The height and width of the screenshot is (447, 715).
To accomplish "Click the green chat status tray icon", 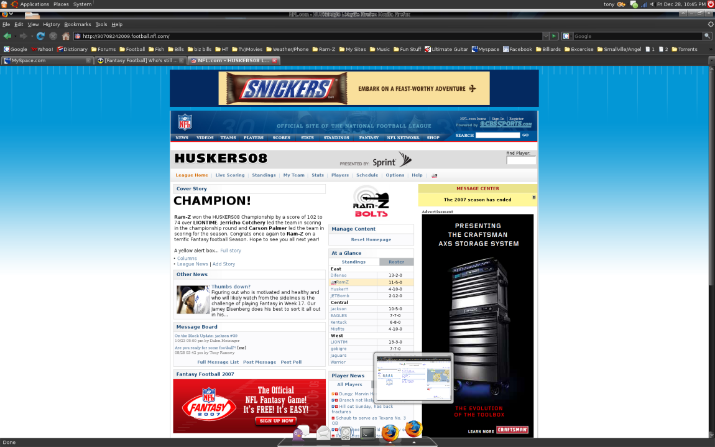I will (x=634, y=4).
